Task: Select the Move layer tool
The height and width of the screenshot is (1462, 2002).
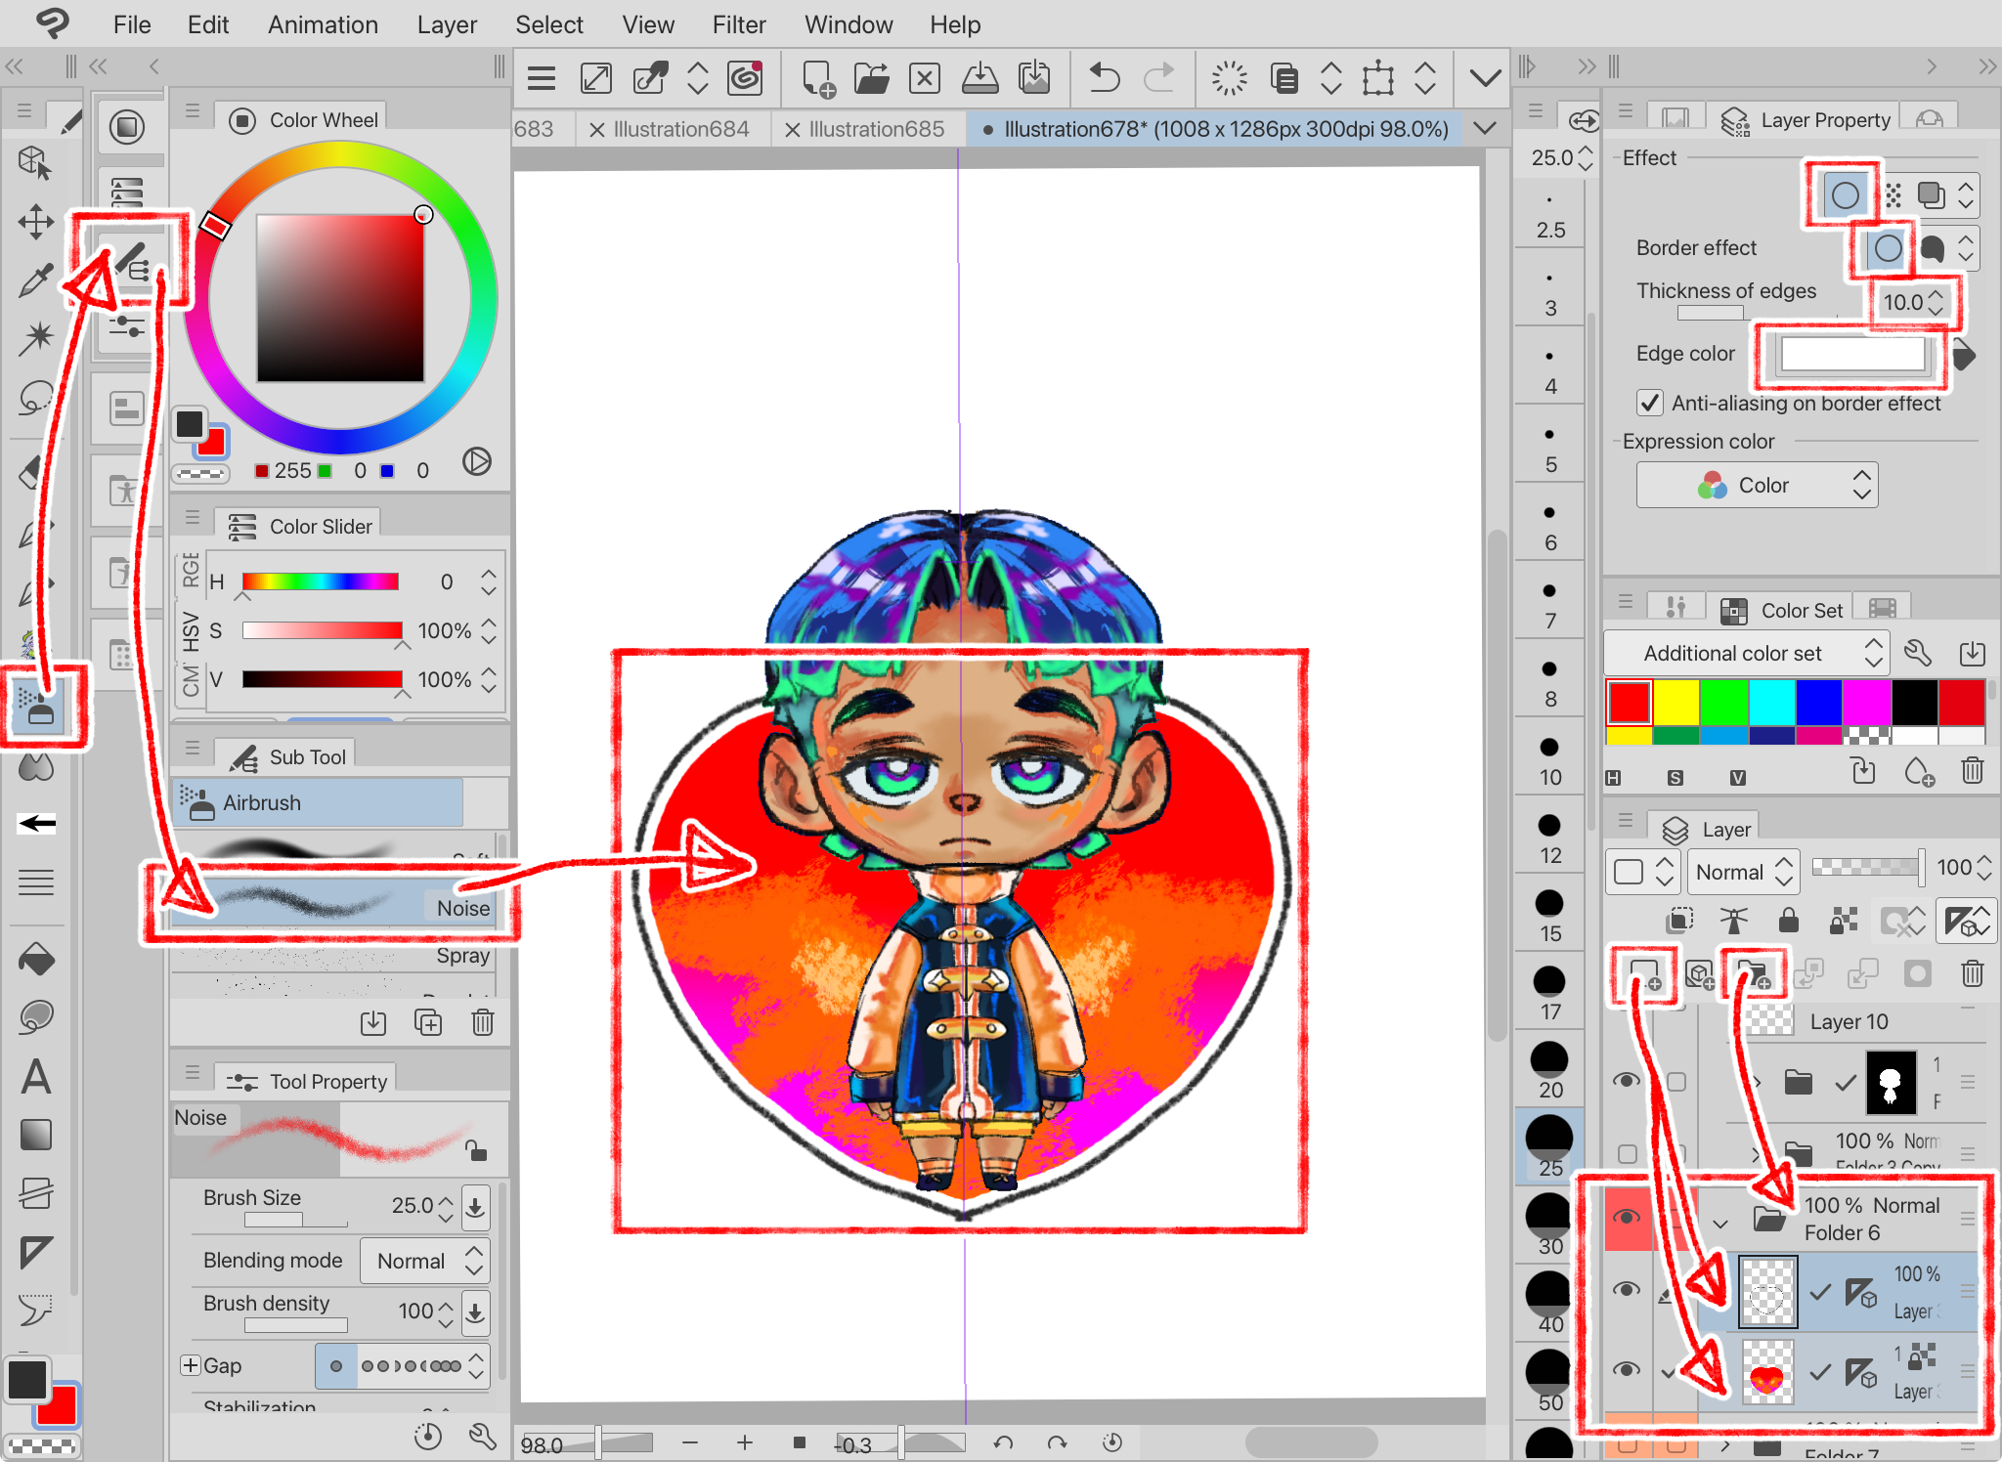Action: [35, 222]
